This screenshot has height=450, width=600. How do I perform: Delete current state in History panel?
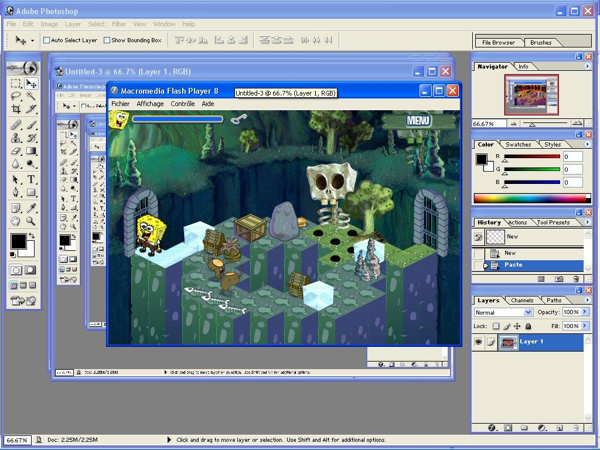coord(575,279)
